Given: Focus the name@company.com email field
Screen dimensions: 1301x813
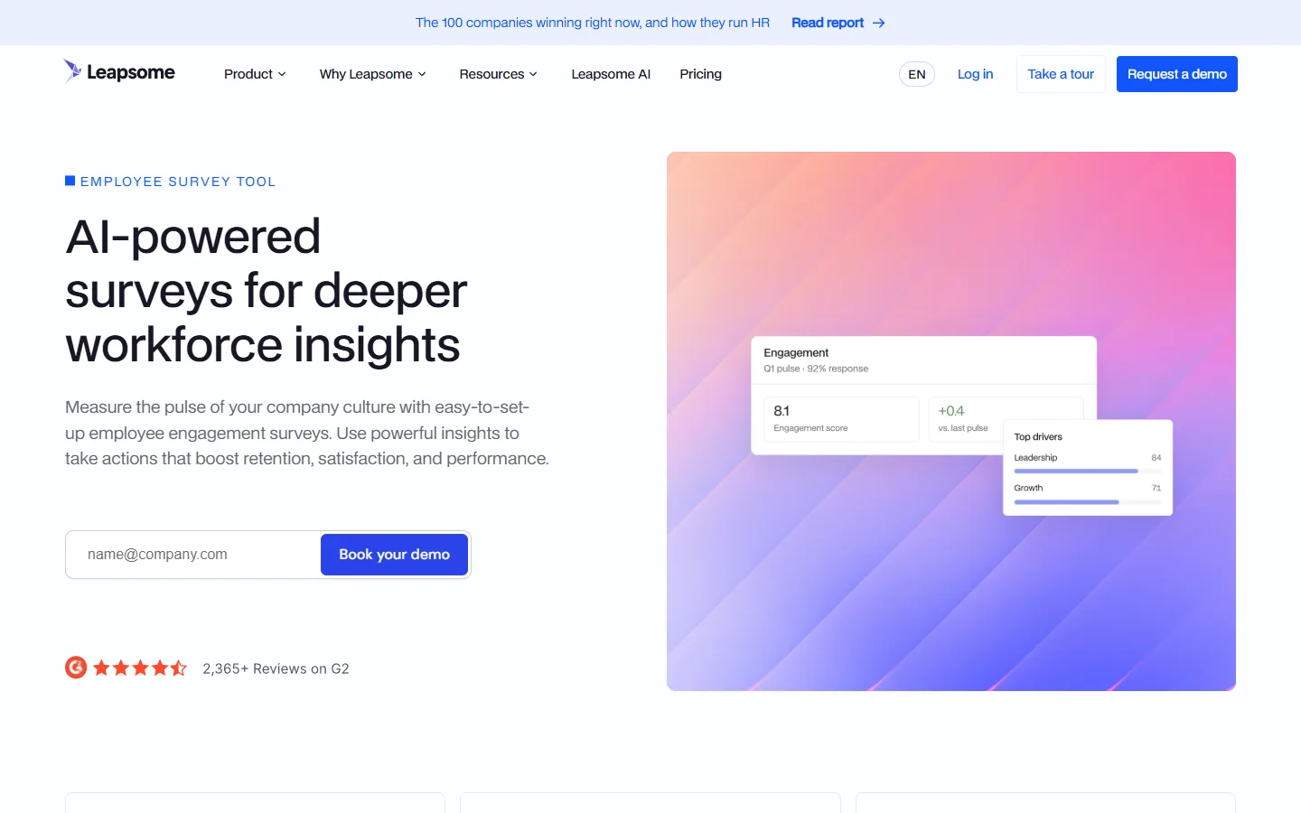Looking at the screenshot, I should click(x=194, y=555).
